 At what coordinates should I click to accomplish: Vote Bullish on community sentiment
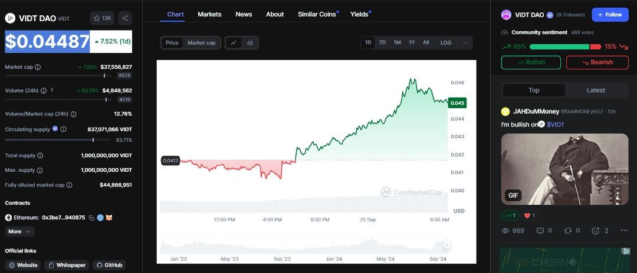click(531, 62)
